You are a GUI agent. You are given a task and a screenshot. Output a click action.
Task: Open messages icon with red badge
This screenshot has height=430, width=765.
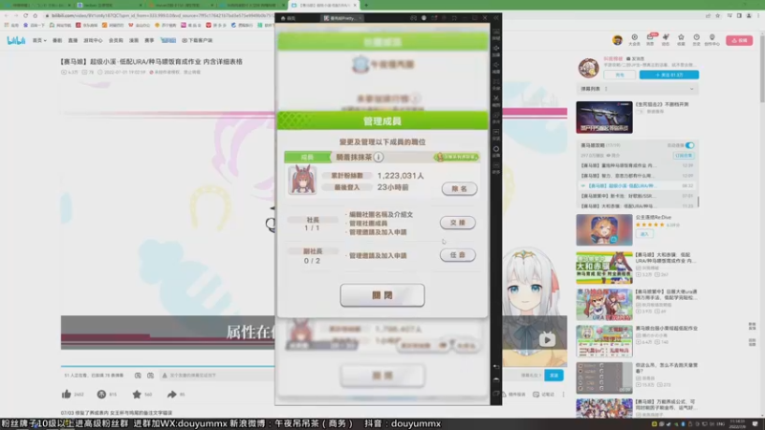click(650, 40)
